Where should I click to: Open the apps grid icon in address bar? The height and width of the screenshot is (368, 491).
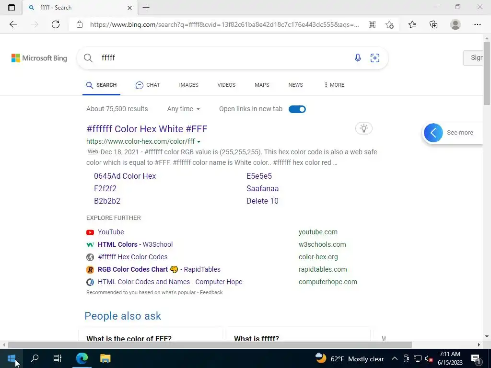372,24
